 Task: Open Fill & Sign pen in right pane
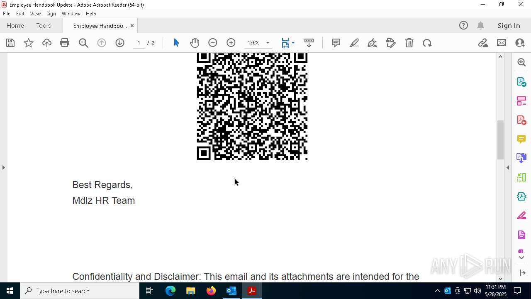tap(521, 216)
